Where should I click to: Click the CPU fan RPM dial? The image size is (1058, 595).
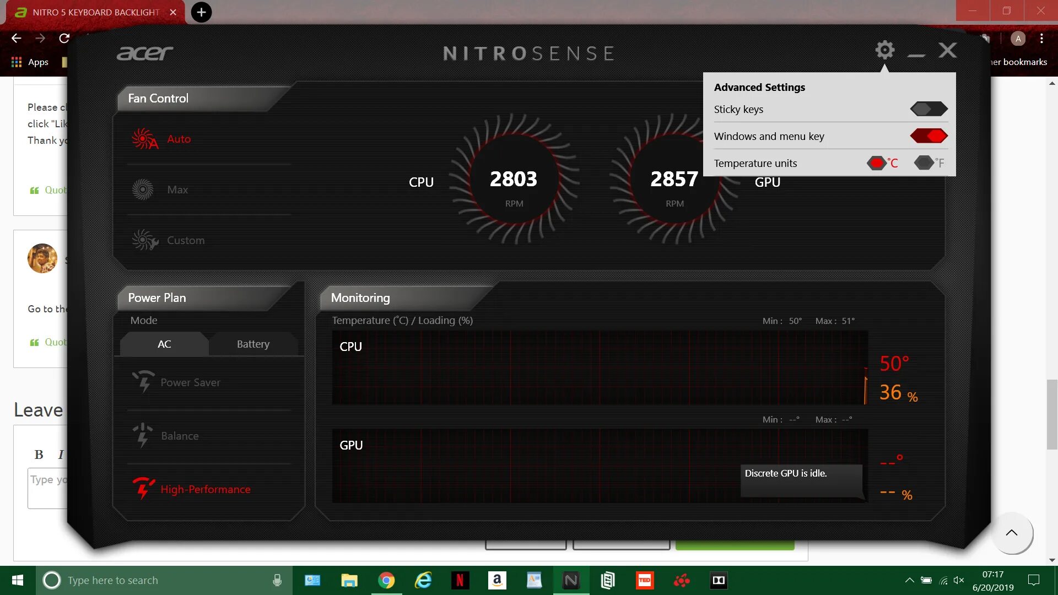click(514, 180)
